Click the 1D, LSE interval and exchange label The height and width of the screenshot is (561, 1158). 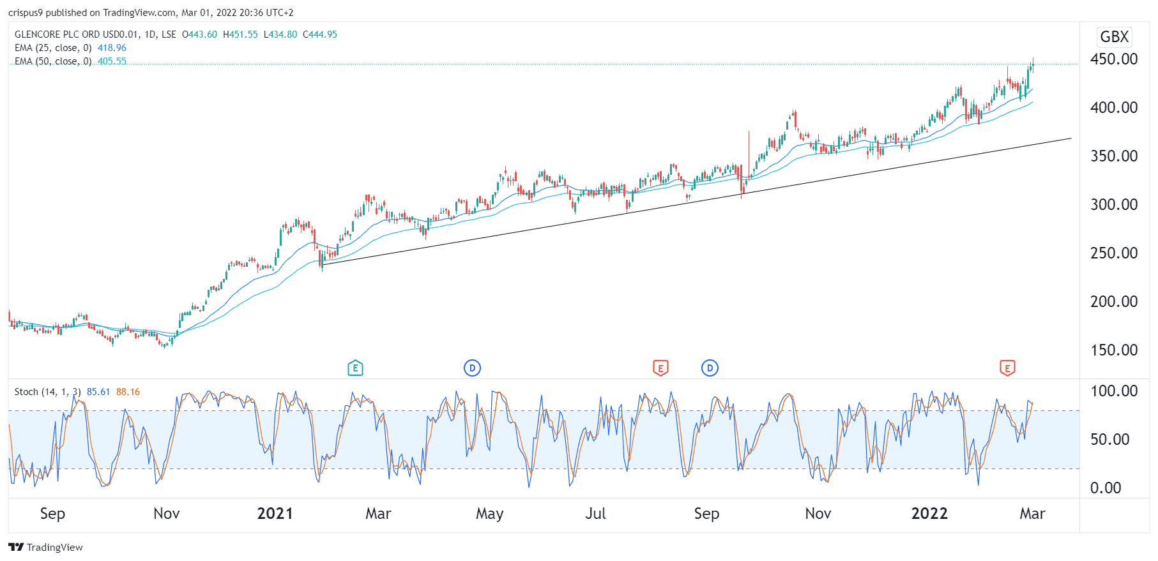[x=160, y=34]
